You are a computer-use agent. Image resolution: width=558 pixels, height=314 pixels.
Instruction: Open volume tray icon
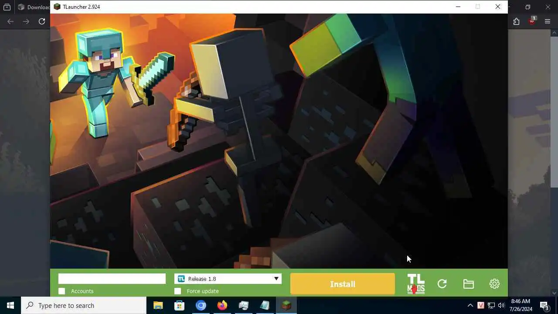[x=501, y=305]
